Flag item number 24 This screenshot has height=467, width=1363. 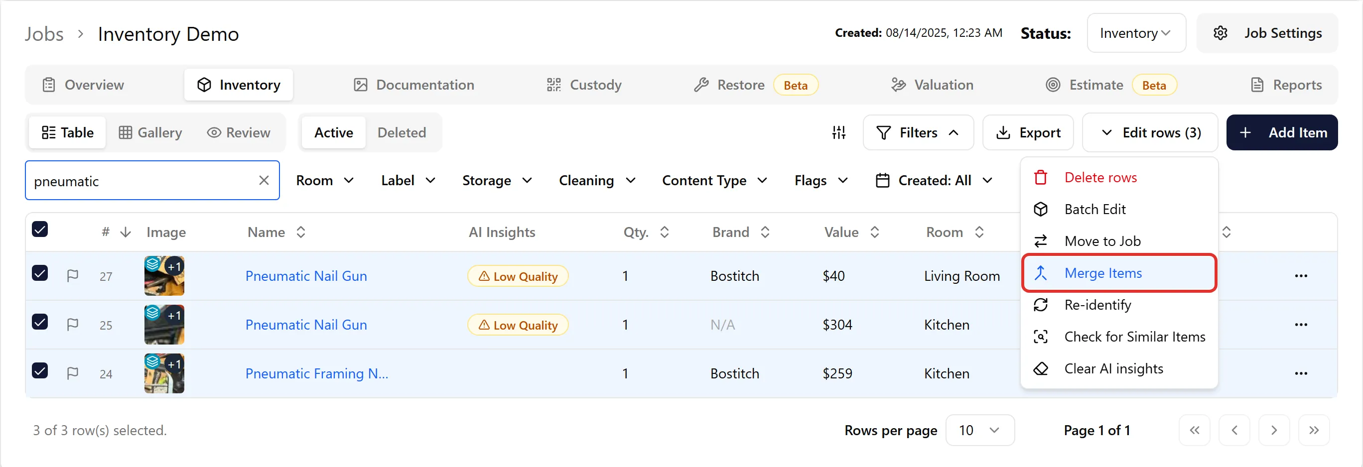pos(73,373)
